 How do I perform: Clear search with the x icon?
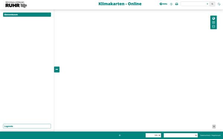207,4
